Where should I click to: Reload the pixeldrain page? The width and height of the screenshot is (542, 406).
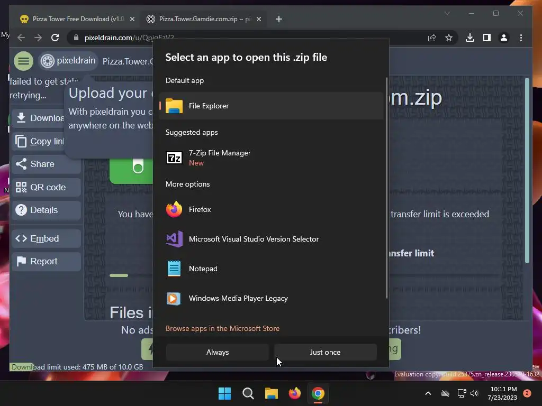point(55,38)
